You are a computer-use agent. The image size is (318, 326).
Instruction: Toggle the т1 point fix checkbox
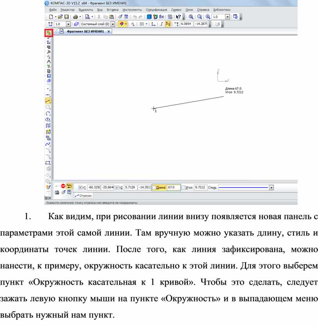[81, 188]
